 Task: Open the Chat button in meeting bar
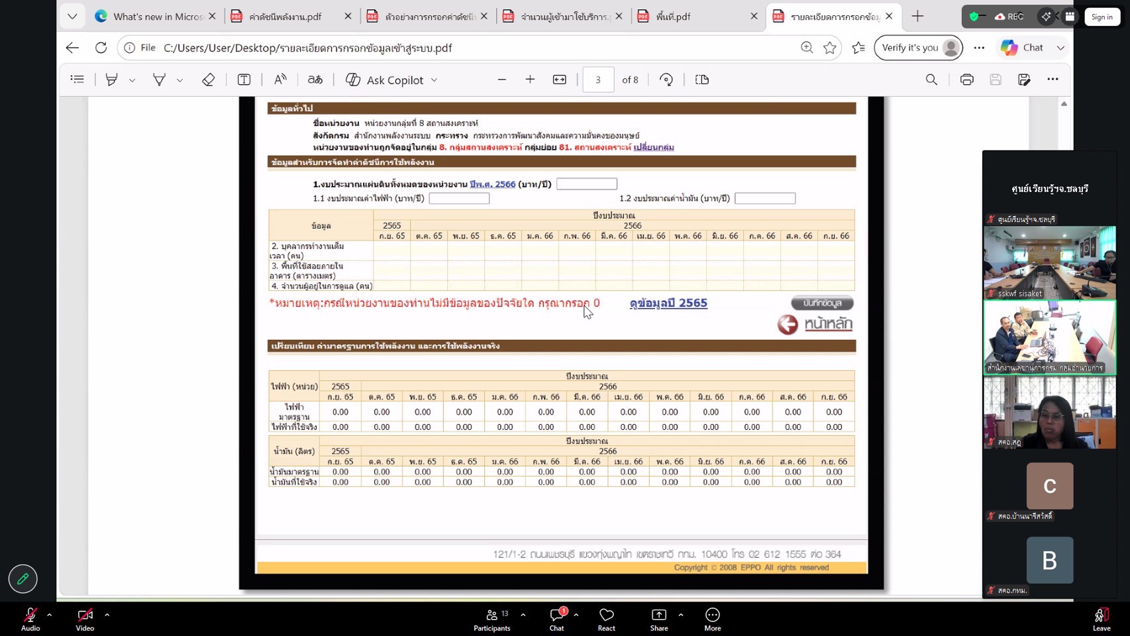pos(557,619)
